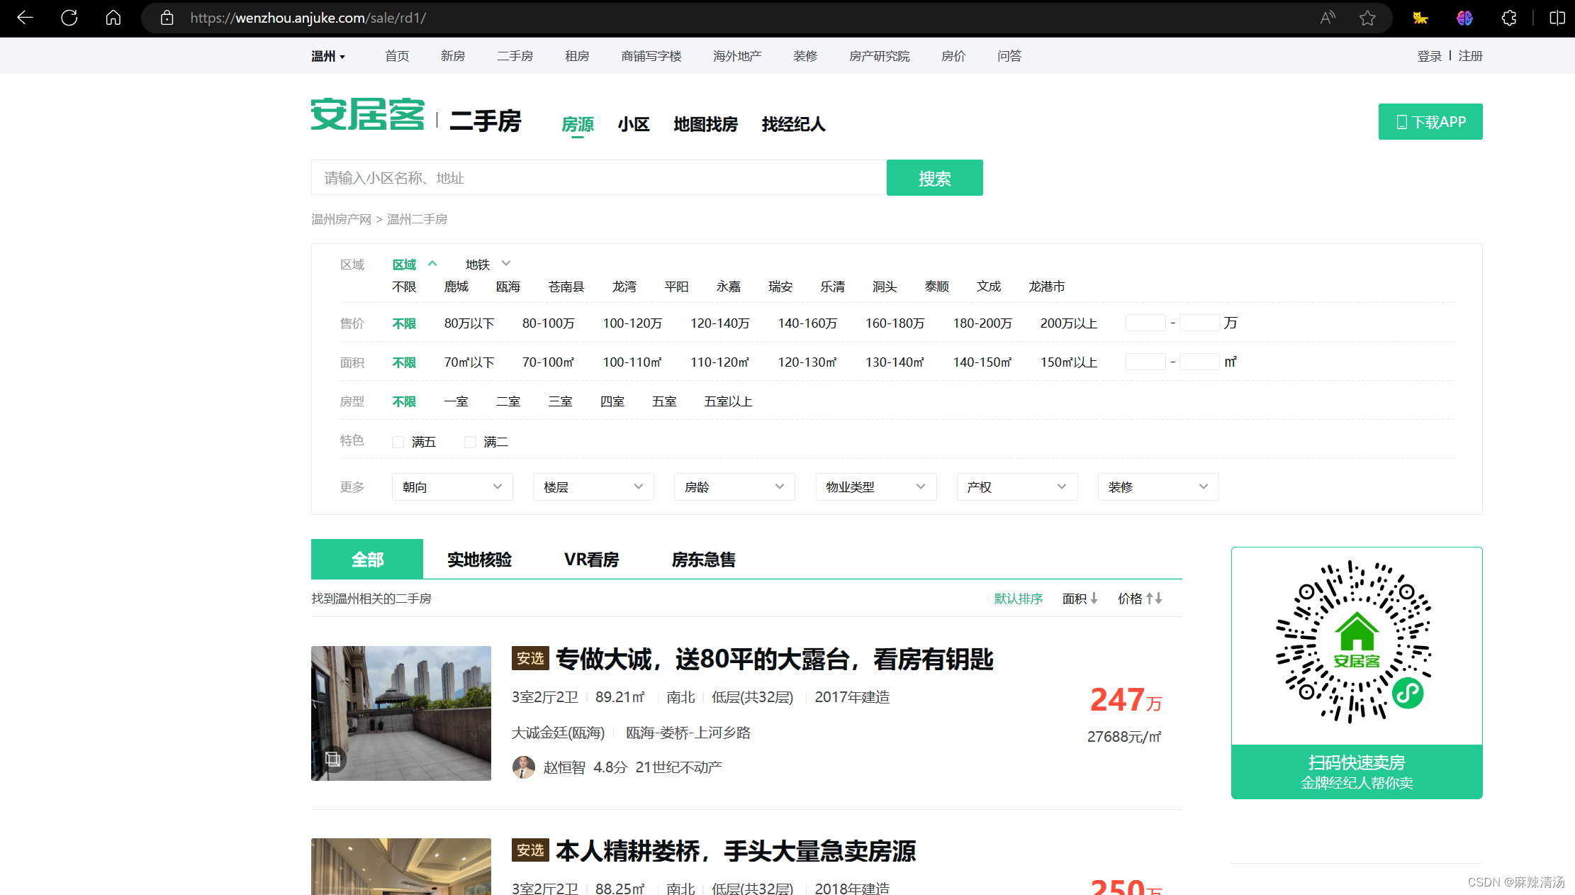Check the 满二 checkbox

click(470, 442)
